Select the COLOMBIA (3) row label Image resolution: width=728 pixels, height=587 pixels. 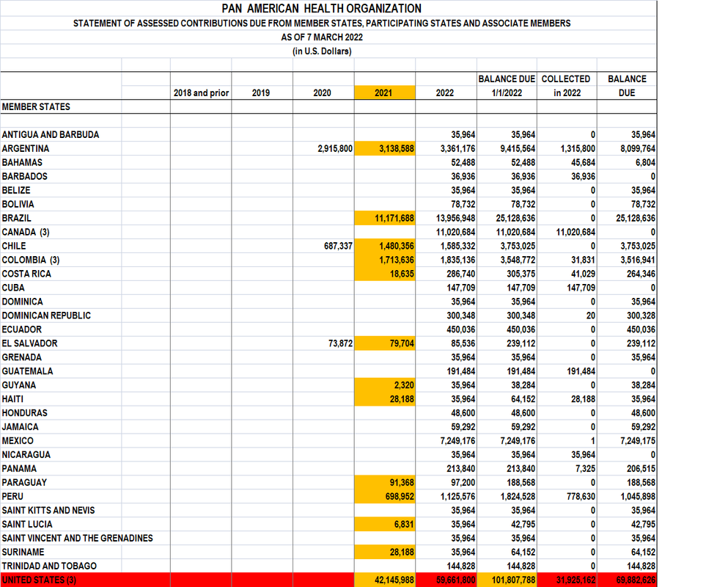pyautogui.click(x=31, y=260)
